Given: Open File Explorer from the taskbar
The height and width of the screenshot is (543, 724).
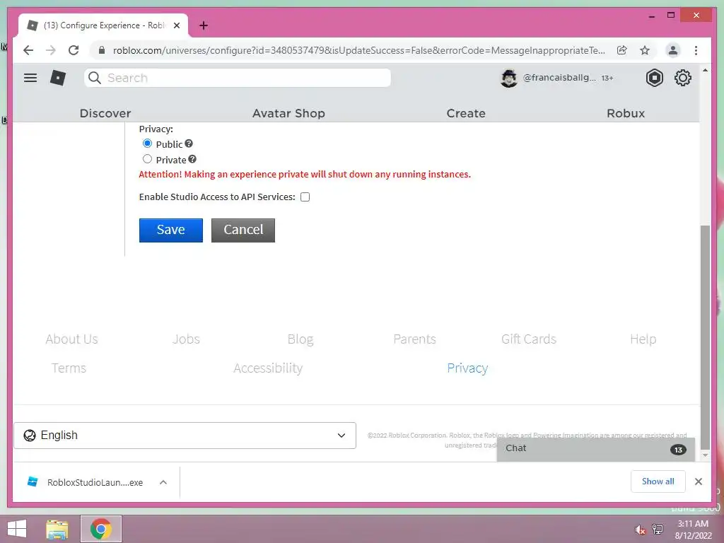Looking at the screenshot, I should 57,529.
